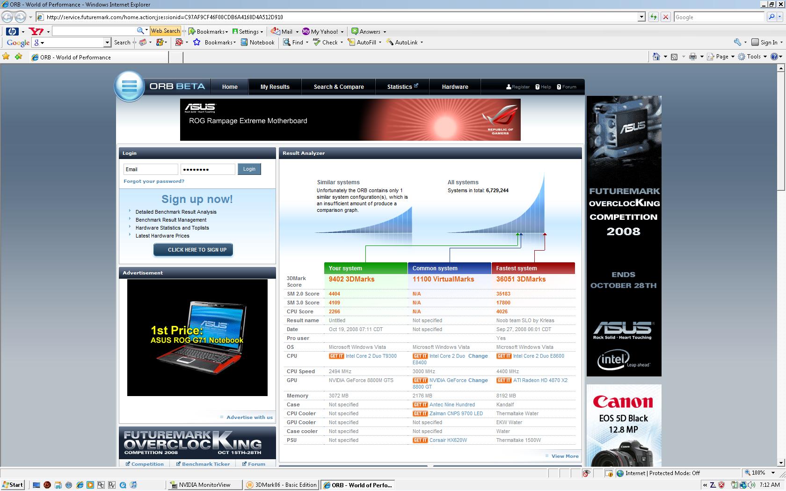
Task: Expand the Yahoo toolbar Settings dropdown
Action: pos(262,32)
